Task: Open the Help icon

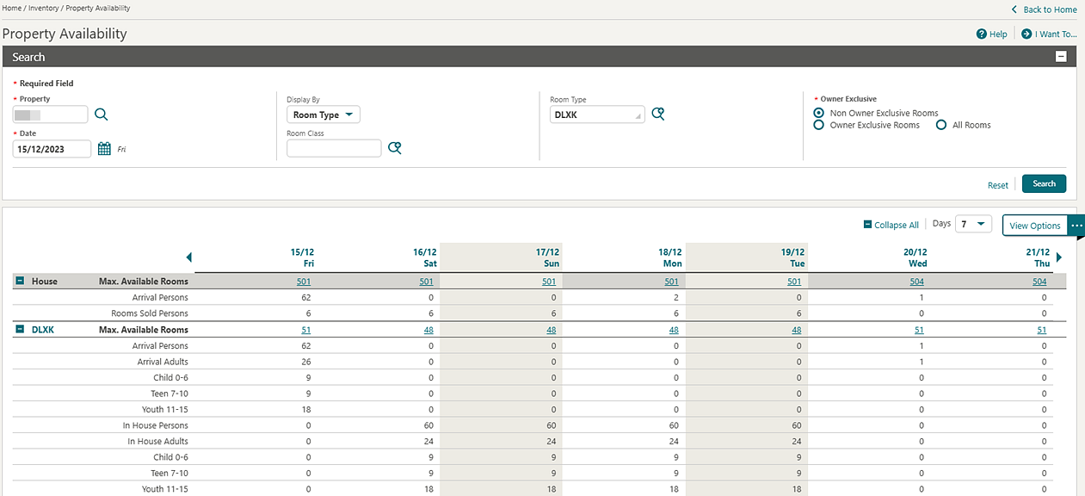Action: (x=982, y=34)
